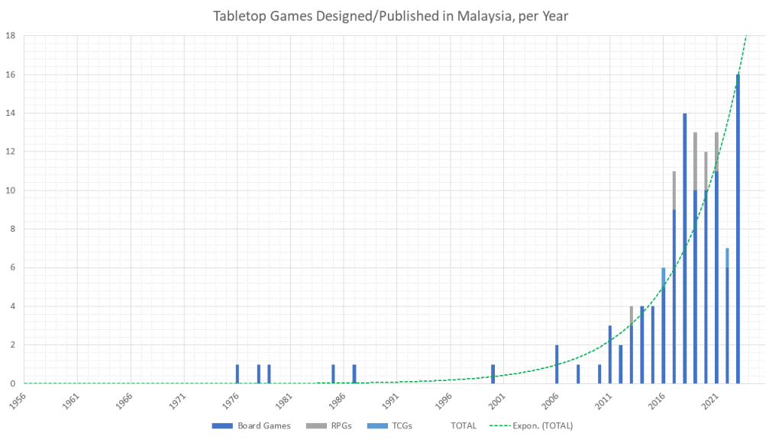Viewport: 782px width, 439px height.
Task: Select the tallest bar reaching 16
Action: pyautogui.click(x=738, y=229)
